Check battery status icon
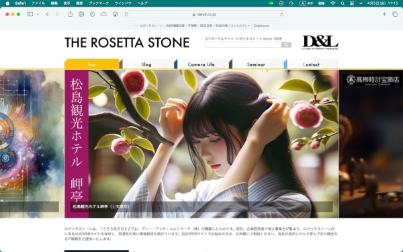Viewport: 403px width, 252px height. tap(322, 3)
